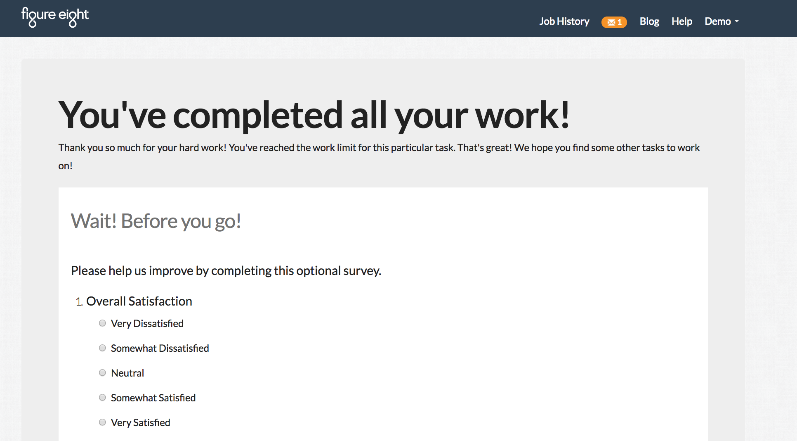Screen dimensions: 797x441
Task: Click the optional survey instruction sentence
Action: click(226, 270)
